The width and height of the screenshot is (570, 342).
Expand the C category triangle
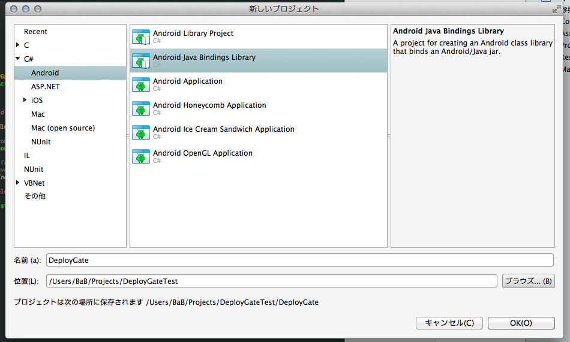(18, 45)
